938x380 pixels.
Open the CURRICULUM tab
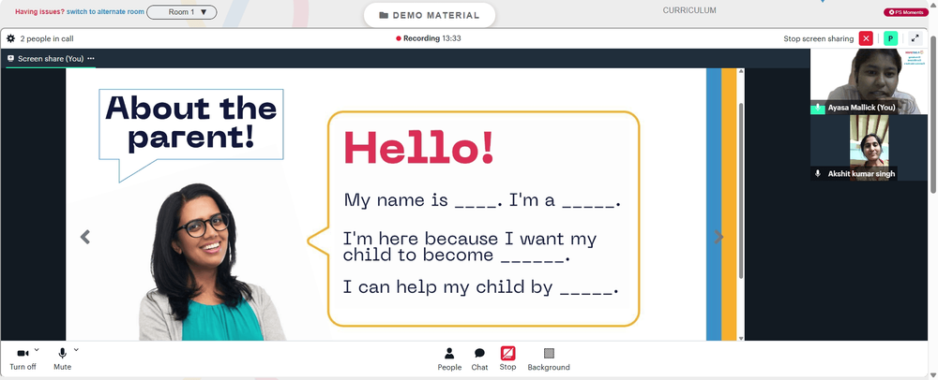[689, 10]
